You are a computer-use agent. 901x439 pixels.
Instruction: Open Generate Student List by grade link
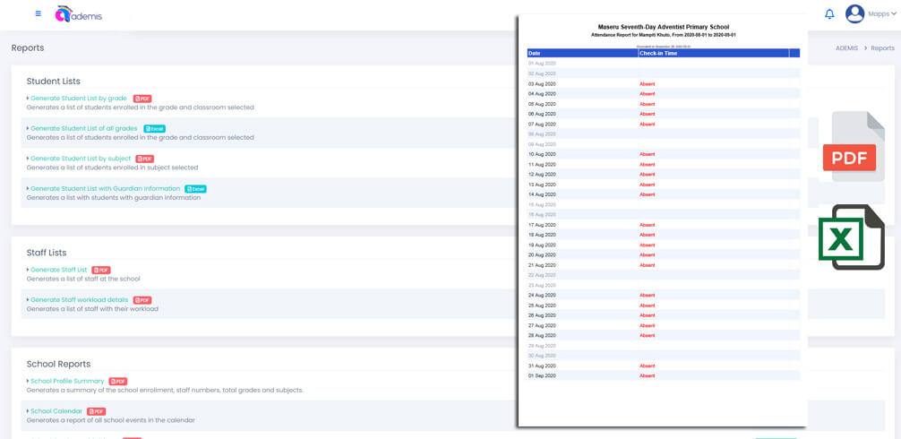[79, 99]
